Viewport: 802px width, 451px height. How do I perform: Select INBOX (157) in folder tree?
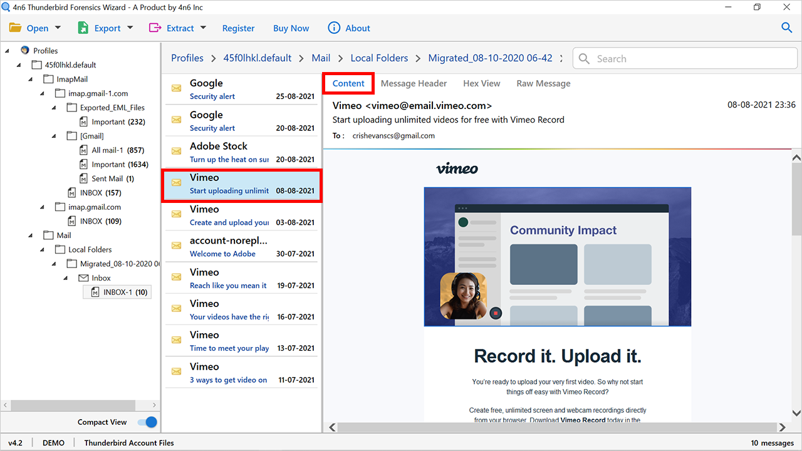coord(101,193)
